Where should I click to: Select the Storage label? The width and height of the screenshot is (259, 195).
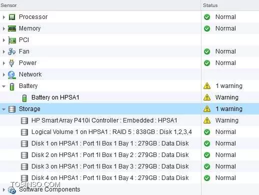point(29,109)
